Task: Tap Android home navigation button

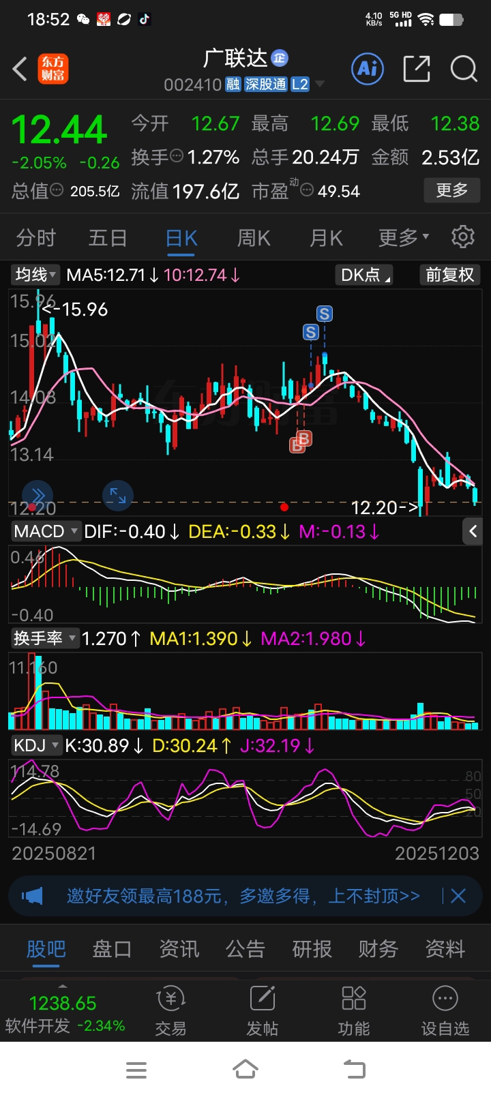Action: [x=245, y=1069]
